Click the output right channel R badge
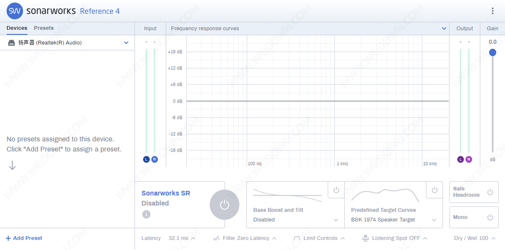This screenshot has width=505, height=250. click(469, 159)
